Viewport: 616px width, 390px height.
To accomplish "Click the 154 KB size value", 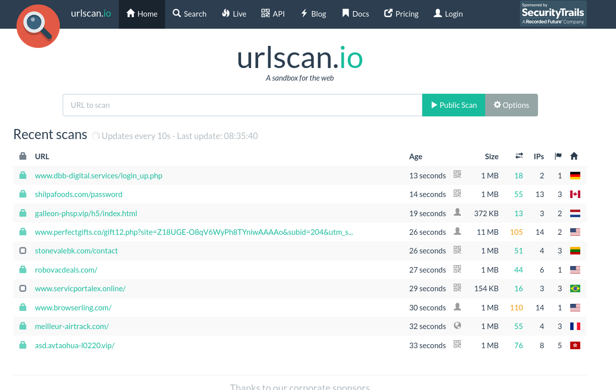I will point(486,289).
